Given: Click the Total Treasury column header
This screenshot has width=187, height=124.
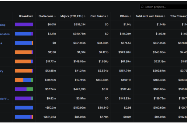Looking at the screenshot, I should pyautogui.click(x=178, y=16).
